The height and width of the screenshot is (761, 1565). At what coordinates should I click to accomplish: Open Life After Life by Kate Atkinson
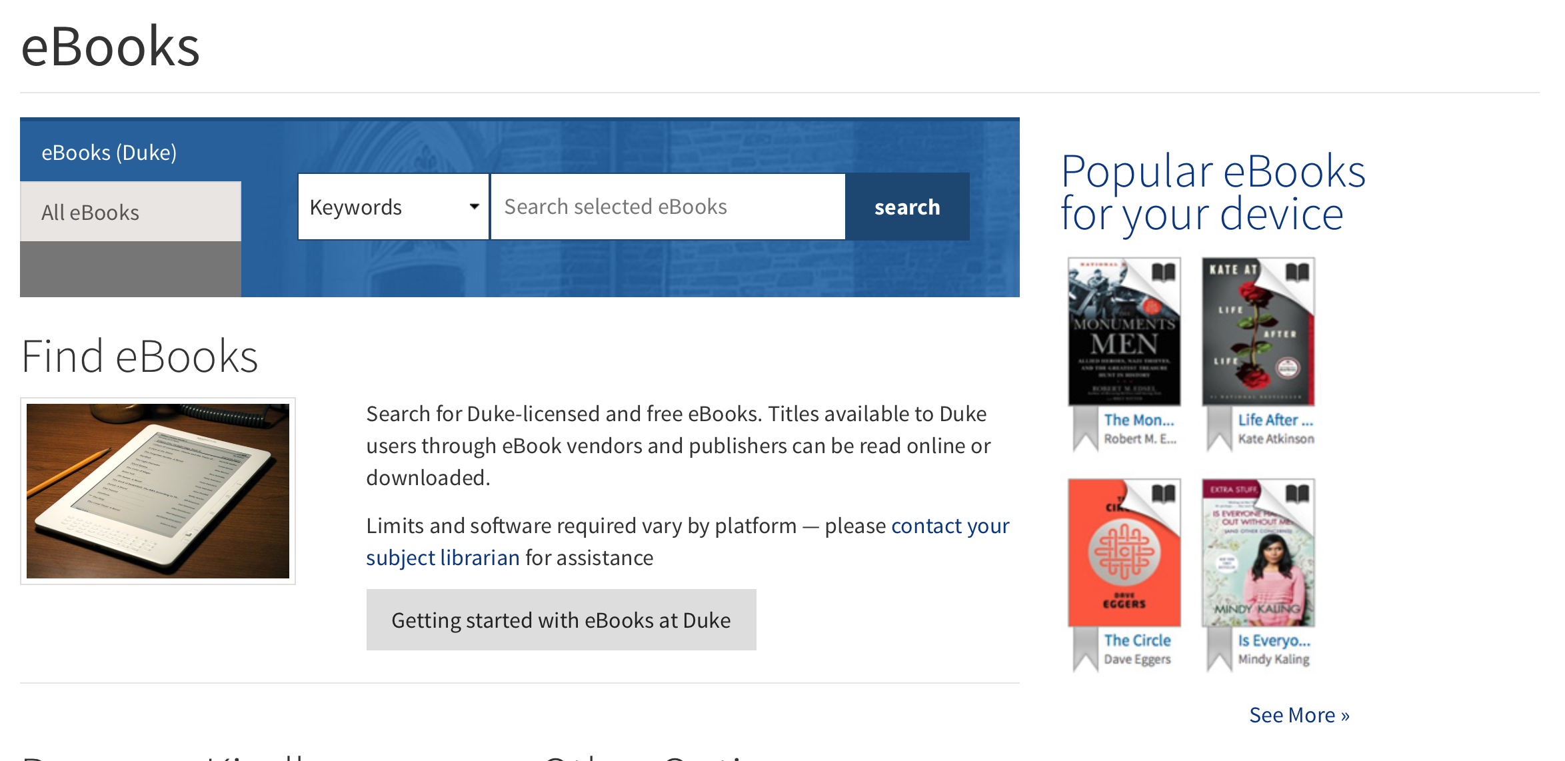point(1274,419)
